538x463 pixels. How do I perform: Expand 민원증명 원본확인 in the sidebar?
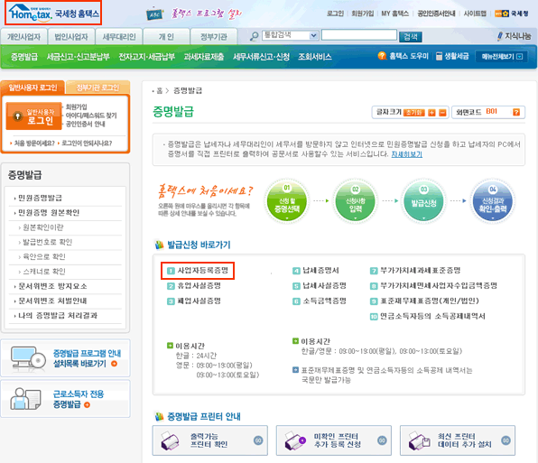[49, 213]
